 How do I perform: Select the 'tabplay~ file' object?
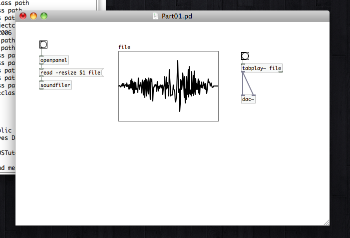[262, 68]
